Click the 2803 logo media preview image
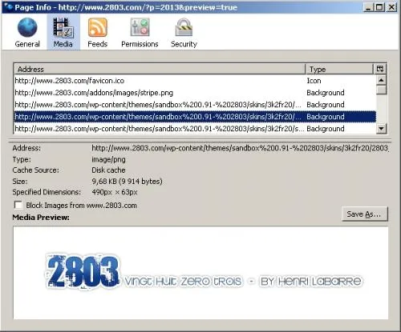The image size is (401, 332). [x=204, y=272]
